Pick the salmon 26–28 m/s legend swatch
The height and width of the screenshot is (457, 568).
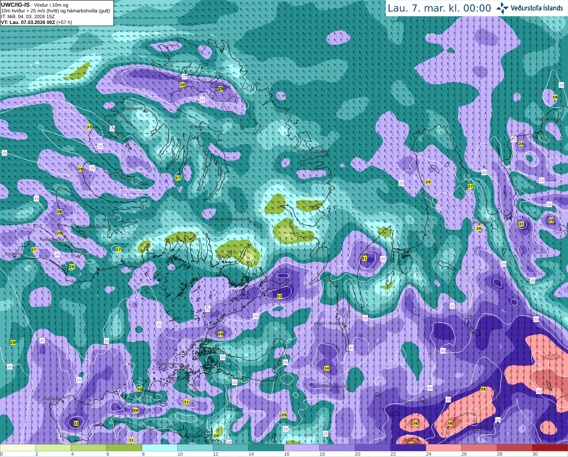tap(479, 448)
